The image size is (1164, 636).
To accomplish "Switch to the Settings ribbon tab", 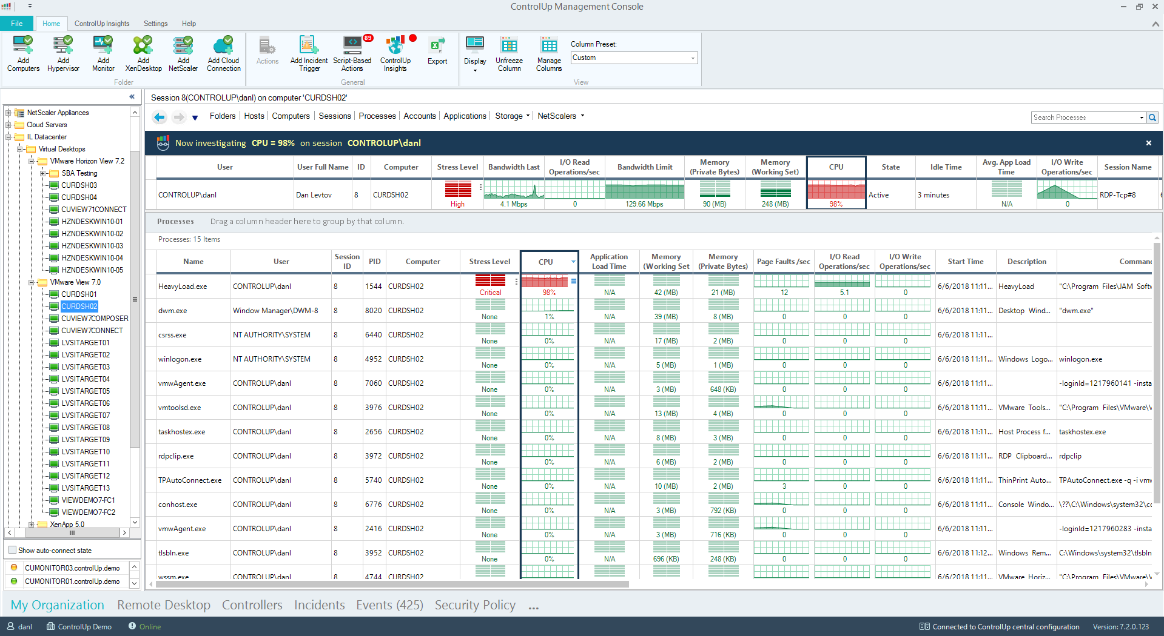I will click(155, 24).
